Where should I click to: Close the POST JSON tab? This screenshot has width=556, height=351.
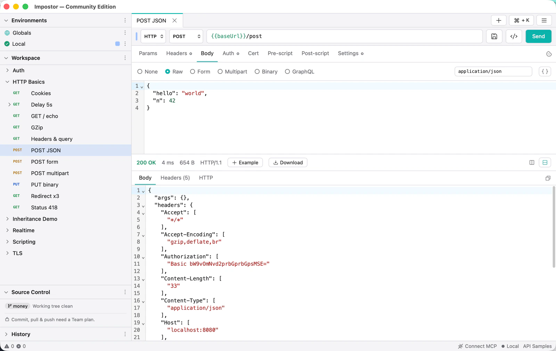(174, 20)
